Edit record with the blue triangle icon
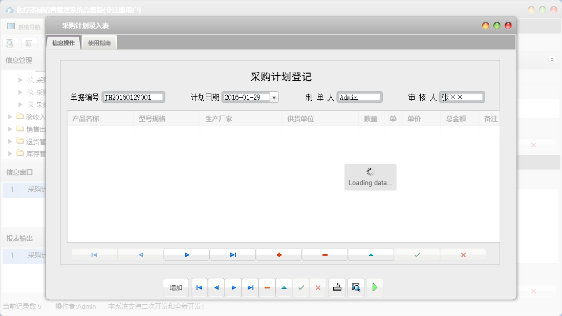 coord(371,254)
